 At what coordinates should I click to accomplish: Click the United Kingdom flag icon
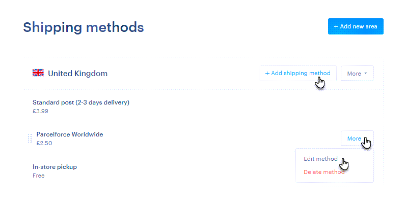point(38,73)
